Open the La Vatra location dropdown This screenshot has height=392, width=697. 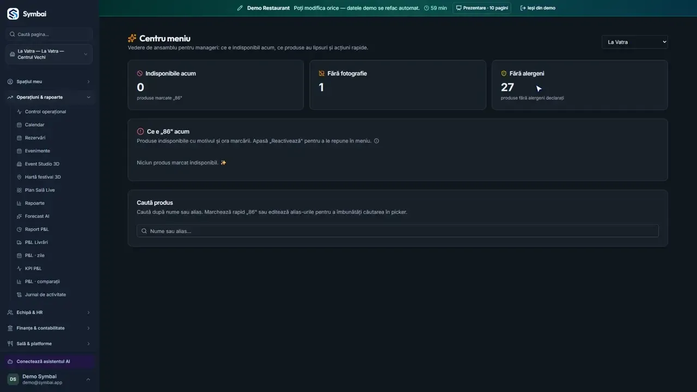(x=634, y=42)
